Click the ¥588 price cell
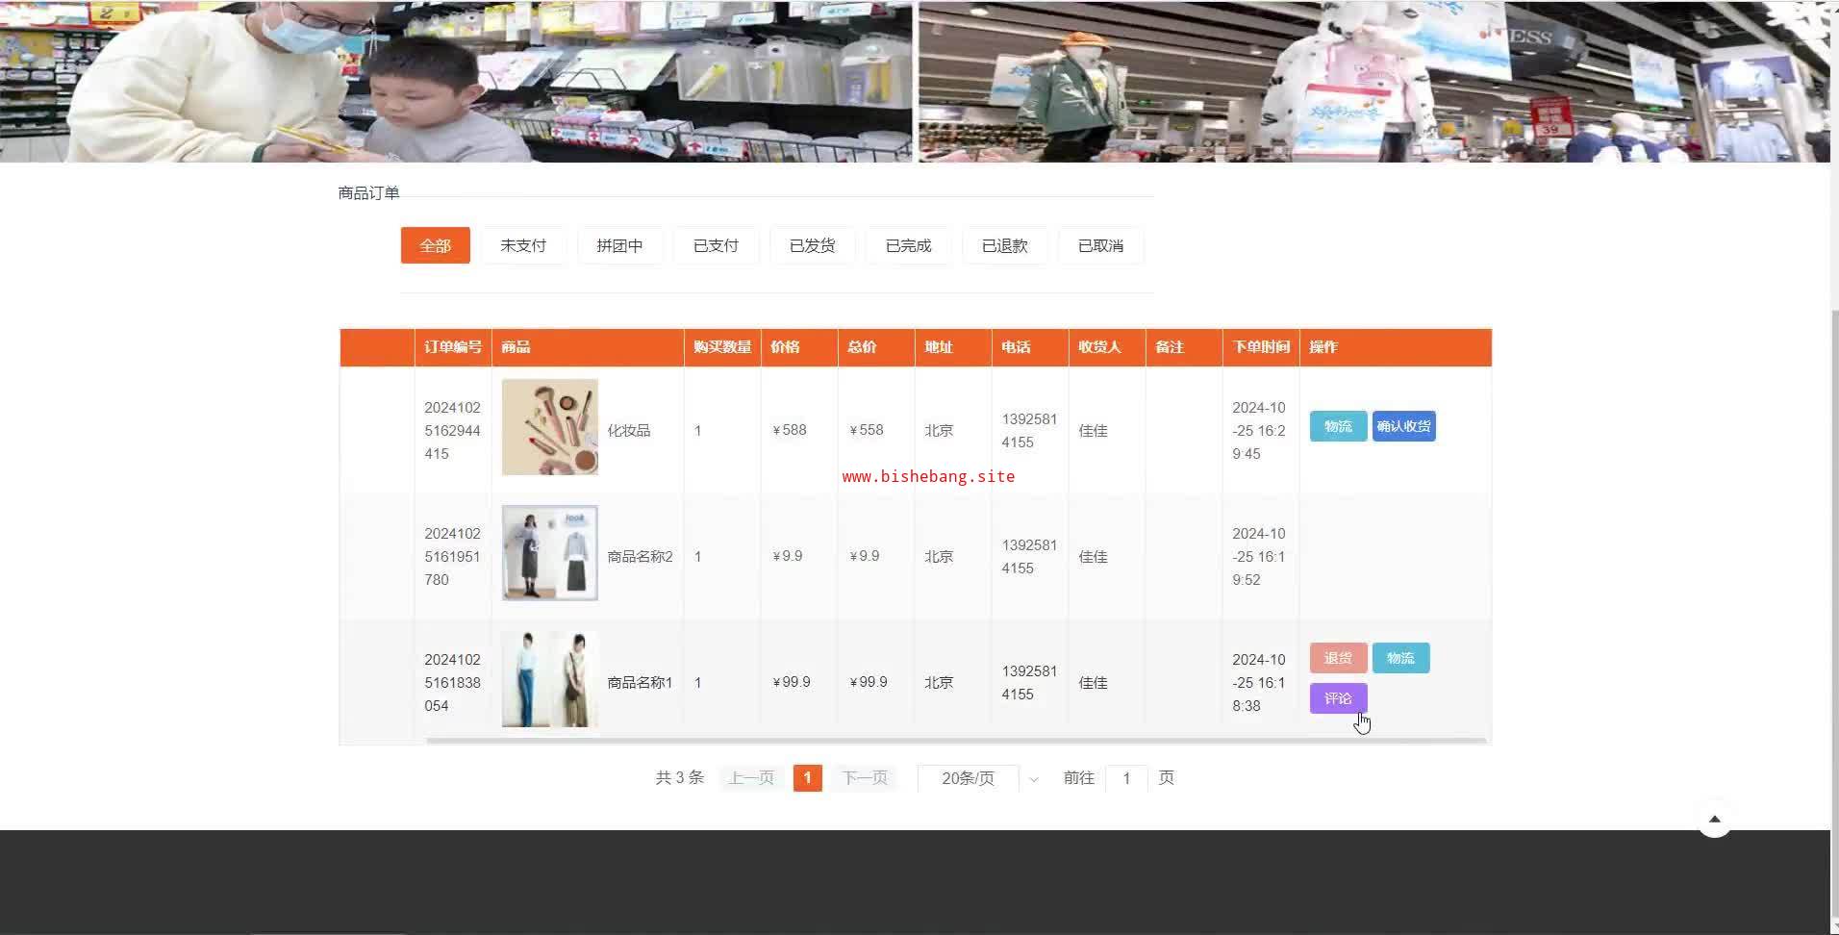1839x935 pixels. 790,430
